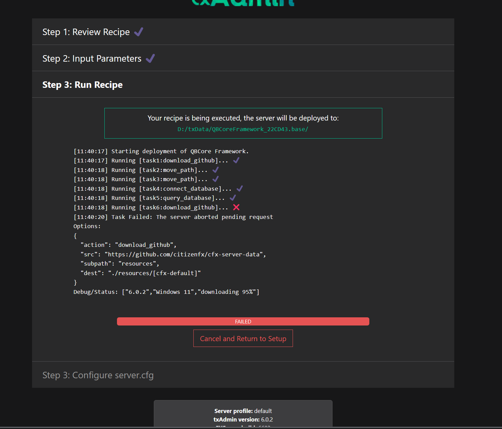Expand the Step 2: Input Parameters section
The width and height of the screenshot is (502, 429).
coord(91,58)
